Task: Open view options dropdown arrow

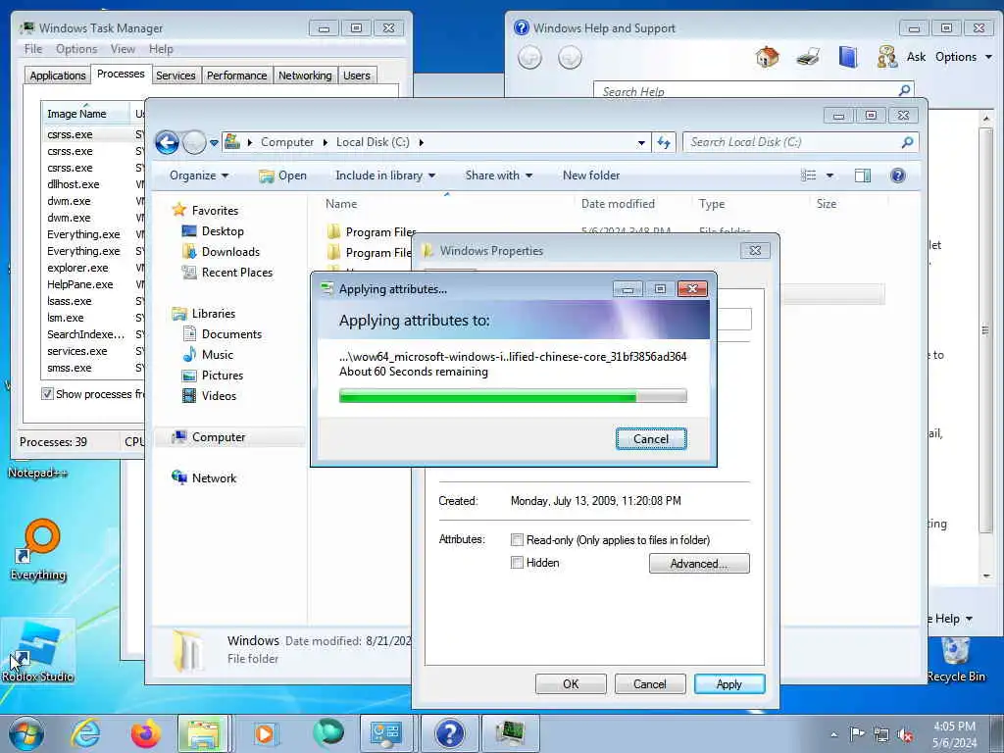Action: [x=829, y=176]
